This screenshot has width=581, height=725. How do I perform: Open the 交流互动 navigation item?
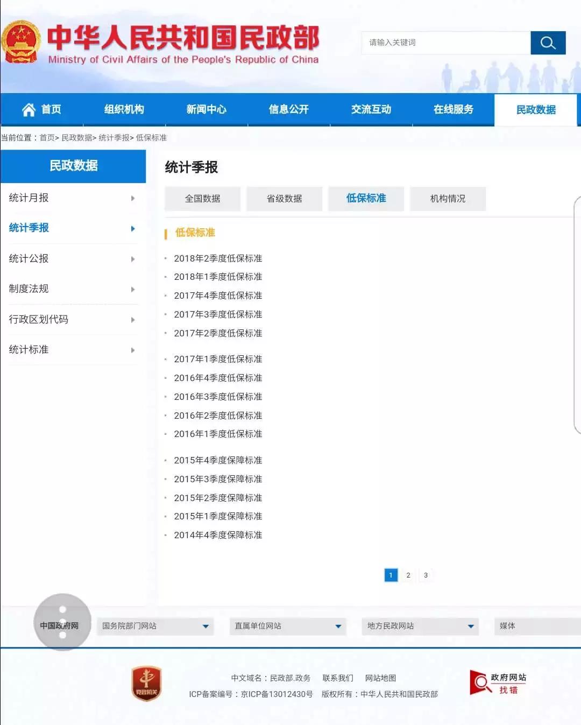371,109
